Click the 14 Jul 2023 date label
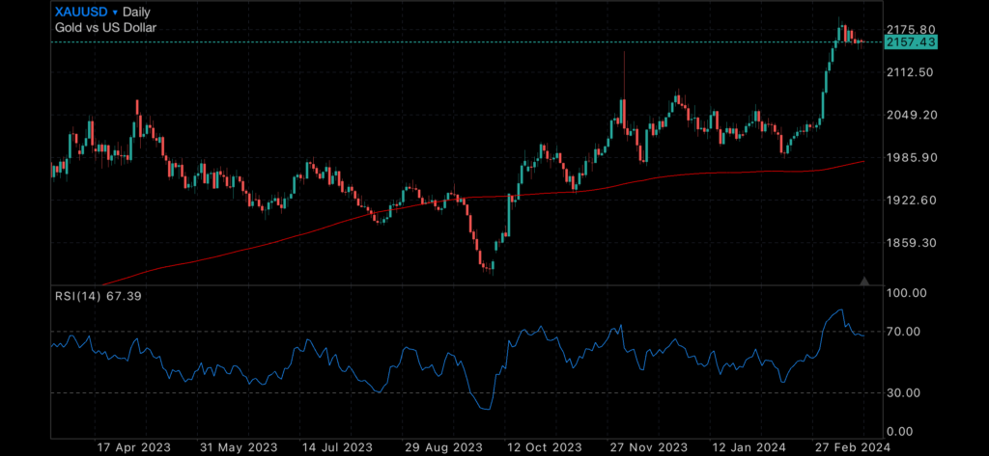The width and height of the screenshot is (989, 456). [336, 447]
